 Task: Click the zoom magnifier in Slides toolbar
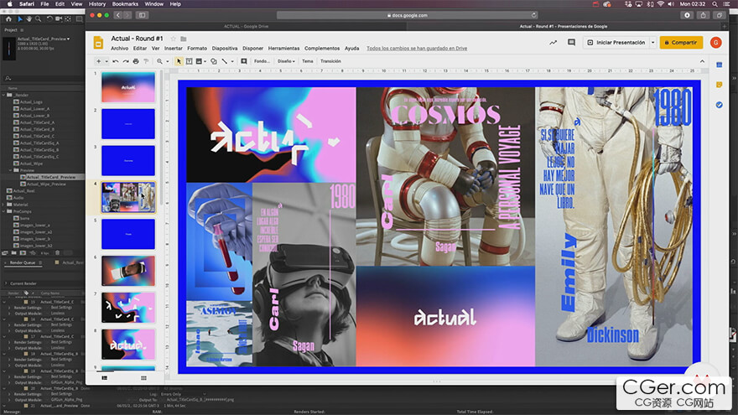[159, 61]
